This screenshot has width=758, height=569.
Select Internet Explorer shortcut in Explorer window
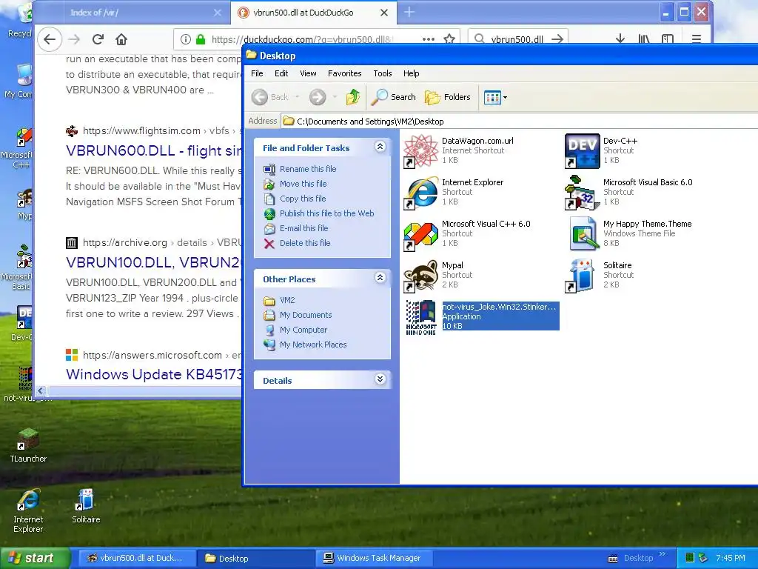pos(421,193)
